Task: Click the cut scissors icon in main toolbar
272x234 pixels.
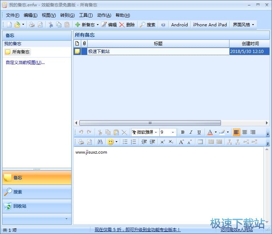Action: 51,25
